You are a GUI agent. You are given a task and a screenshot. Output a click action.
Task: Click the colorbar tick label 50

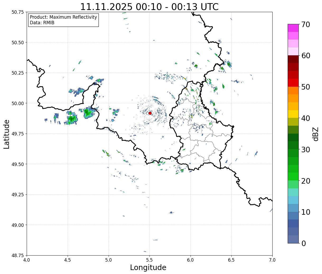point(305,87)
